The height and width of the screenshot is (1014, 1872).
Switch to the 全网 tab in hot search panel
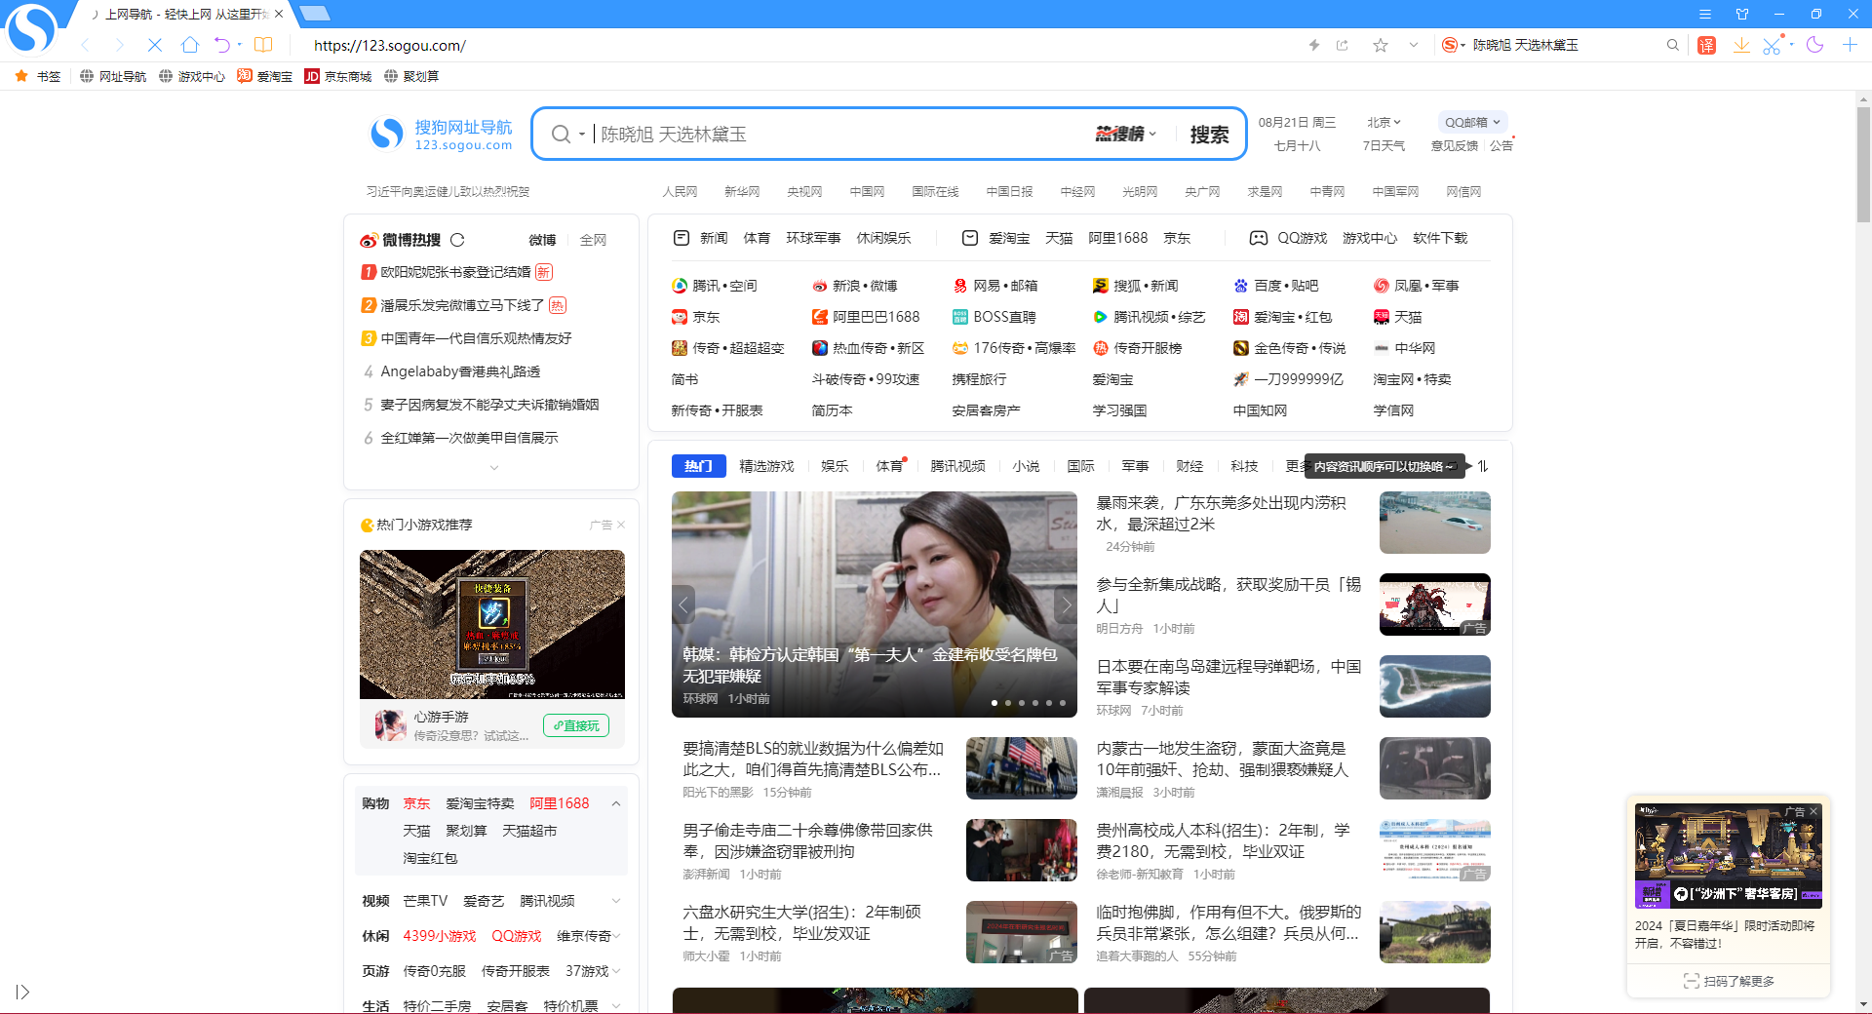[593, 240]
